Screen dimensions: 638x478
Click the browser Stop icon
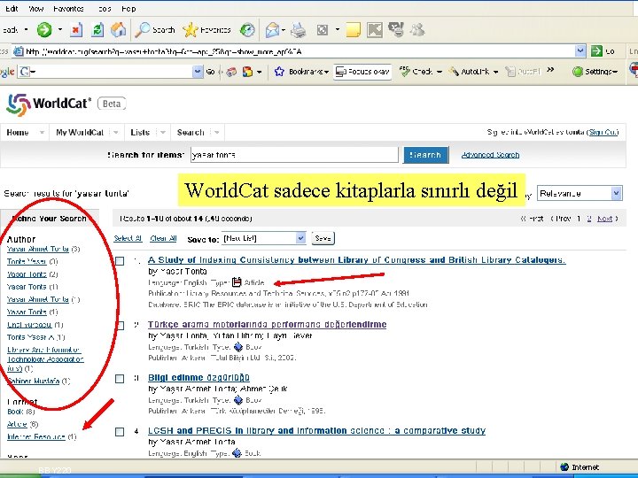76,30
